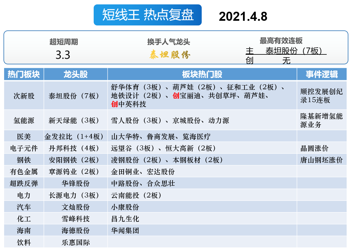This screenshot has width=351, height=251.
Task: Click the 乐惠国际 cell
Action: pyautogui.click(x=76, y=242)
